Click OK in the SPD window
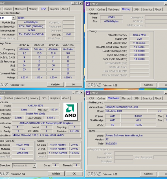Viewport: 167px width, 179px height. click(74, 84)
